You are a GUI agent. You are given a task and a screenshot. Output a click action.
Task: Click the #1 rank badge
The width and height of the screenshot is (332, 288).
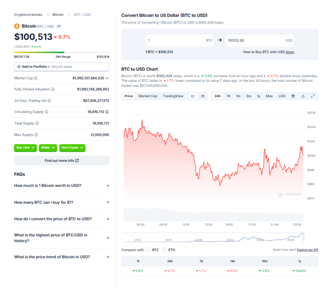59,26
